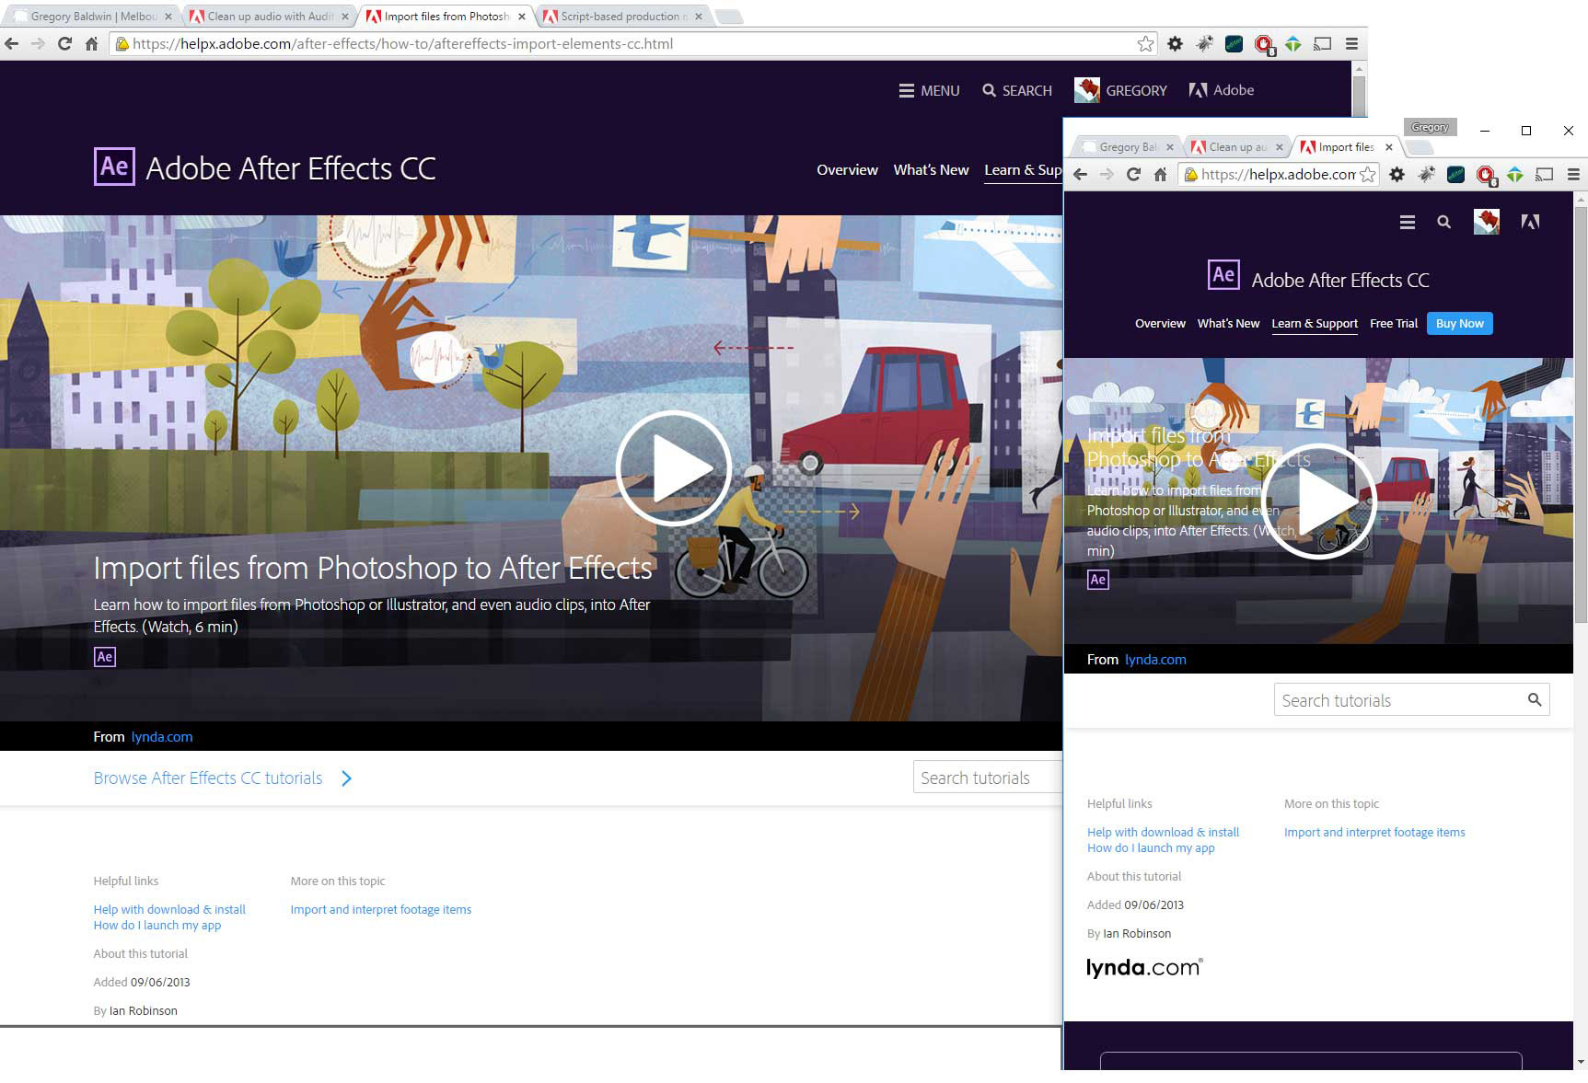Open MENU hamburger in large window

click(929, 90)
